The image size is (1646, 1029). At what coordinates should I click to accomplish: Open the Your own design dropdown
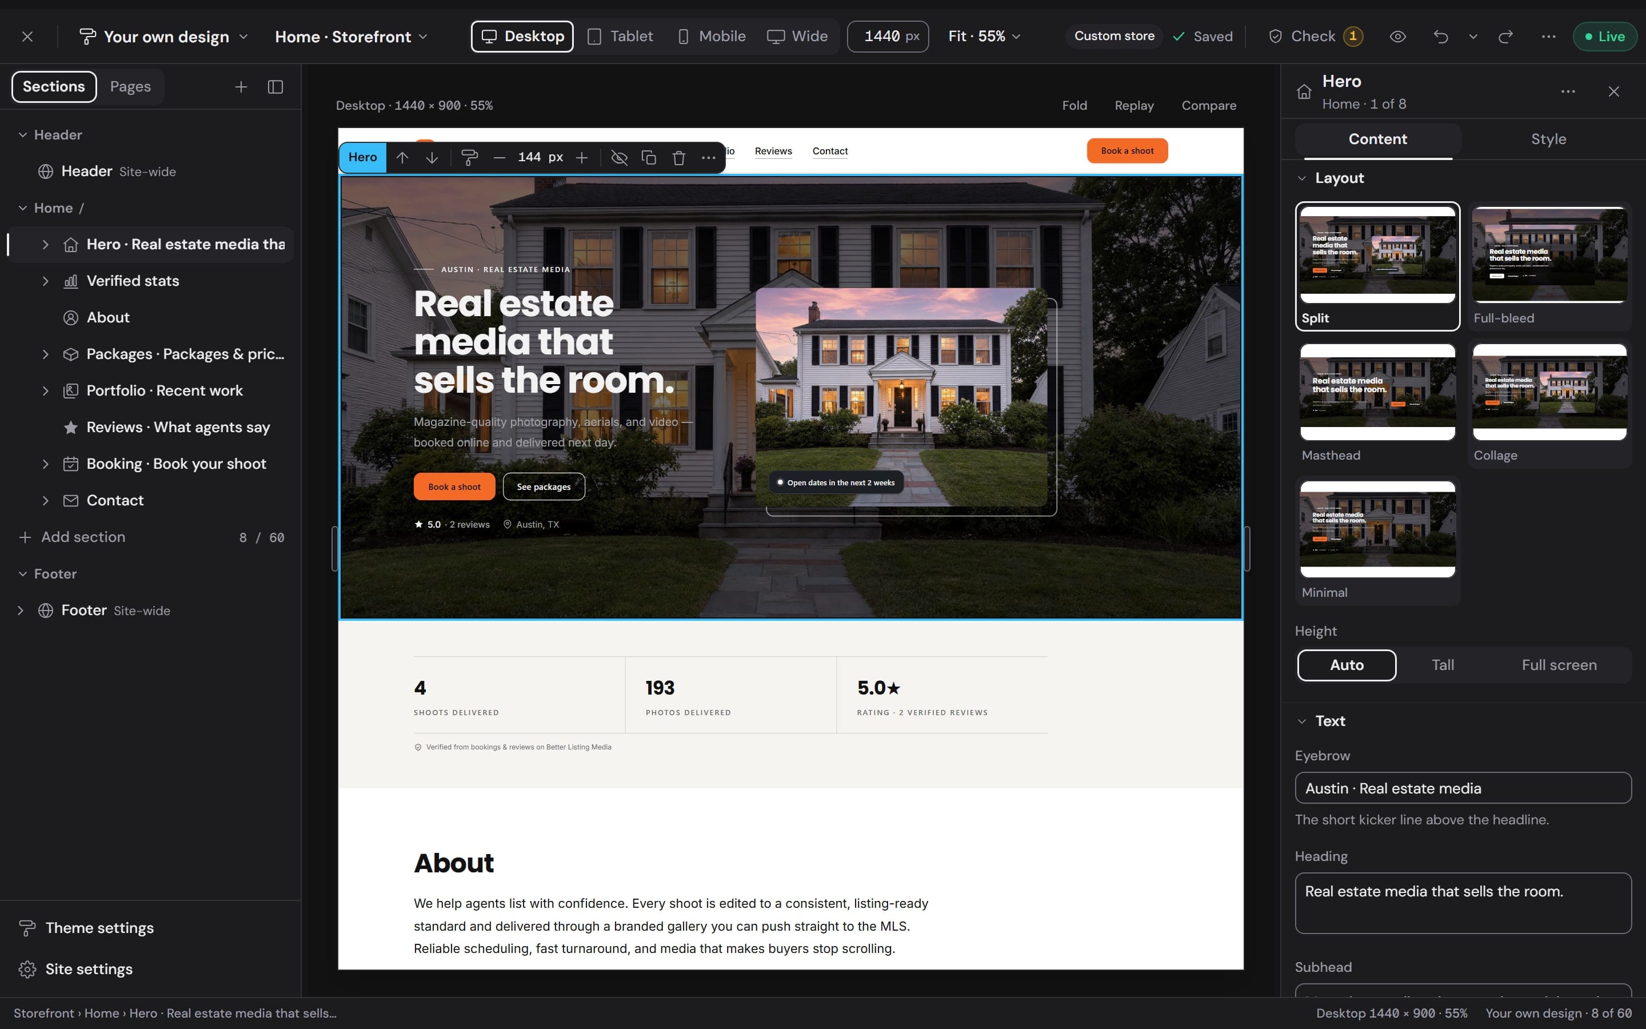tap(163, 36)
